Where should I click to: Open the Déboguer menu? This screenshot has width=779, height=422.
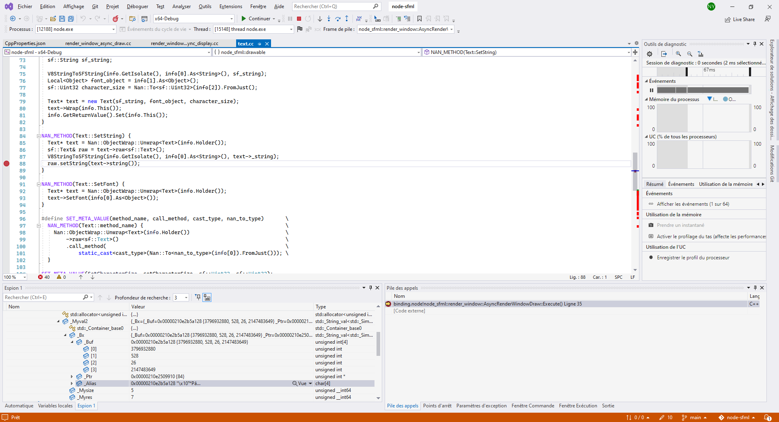[137, 6]
